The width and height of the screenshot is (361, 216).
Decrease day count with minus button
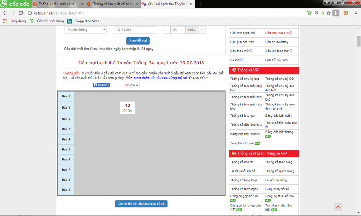click(167, 30)
